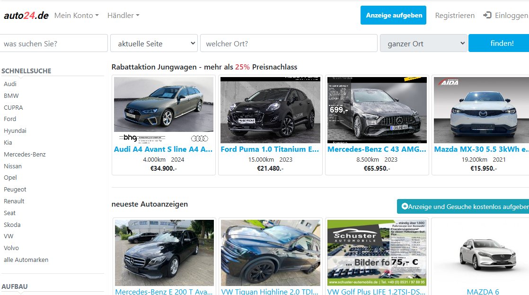Viewport: 529px width, 295px height.
Task: Open the Schuster Automobile VW Golf image
Action: 377,253
